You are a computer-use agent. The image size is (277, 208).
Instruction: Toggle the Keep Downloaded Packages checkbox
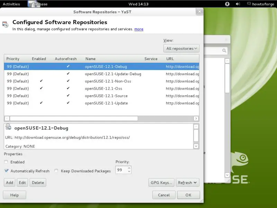pos(56,171)
